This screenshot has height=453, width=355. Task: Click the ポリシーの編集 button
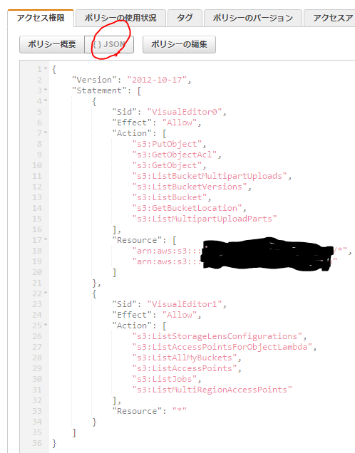[179, 44]
